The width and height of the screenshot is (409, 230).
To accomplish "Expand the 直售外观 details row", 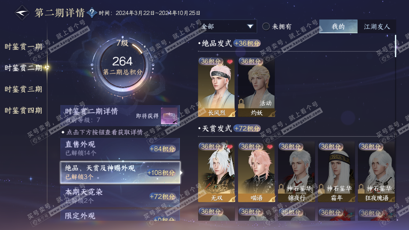I will (x=120, y=149).
